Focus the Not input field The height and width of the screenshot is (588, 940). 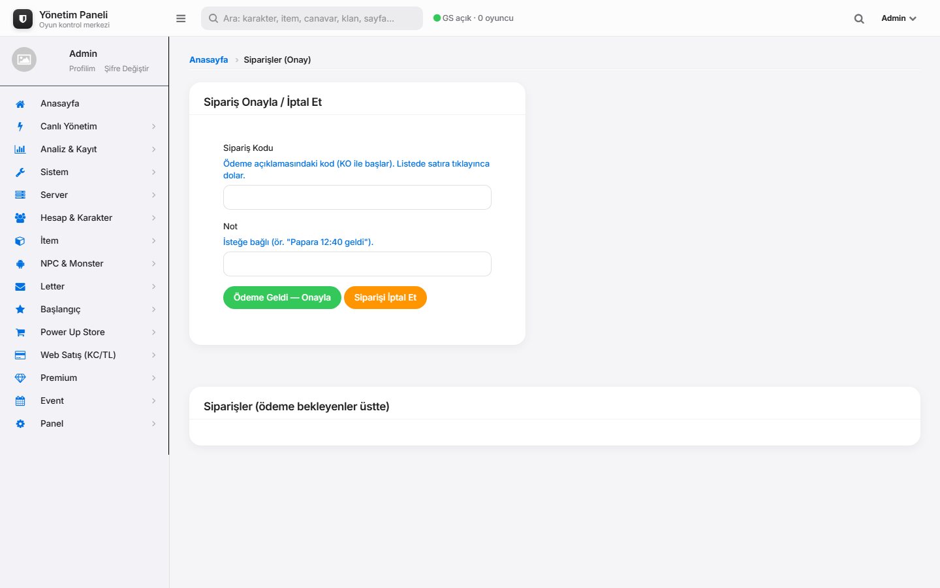pyautogui.click(x=357, y=264)
